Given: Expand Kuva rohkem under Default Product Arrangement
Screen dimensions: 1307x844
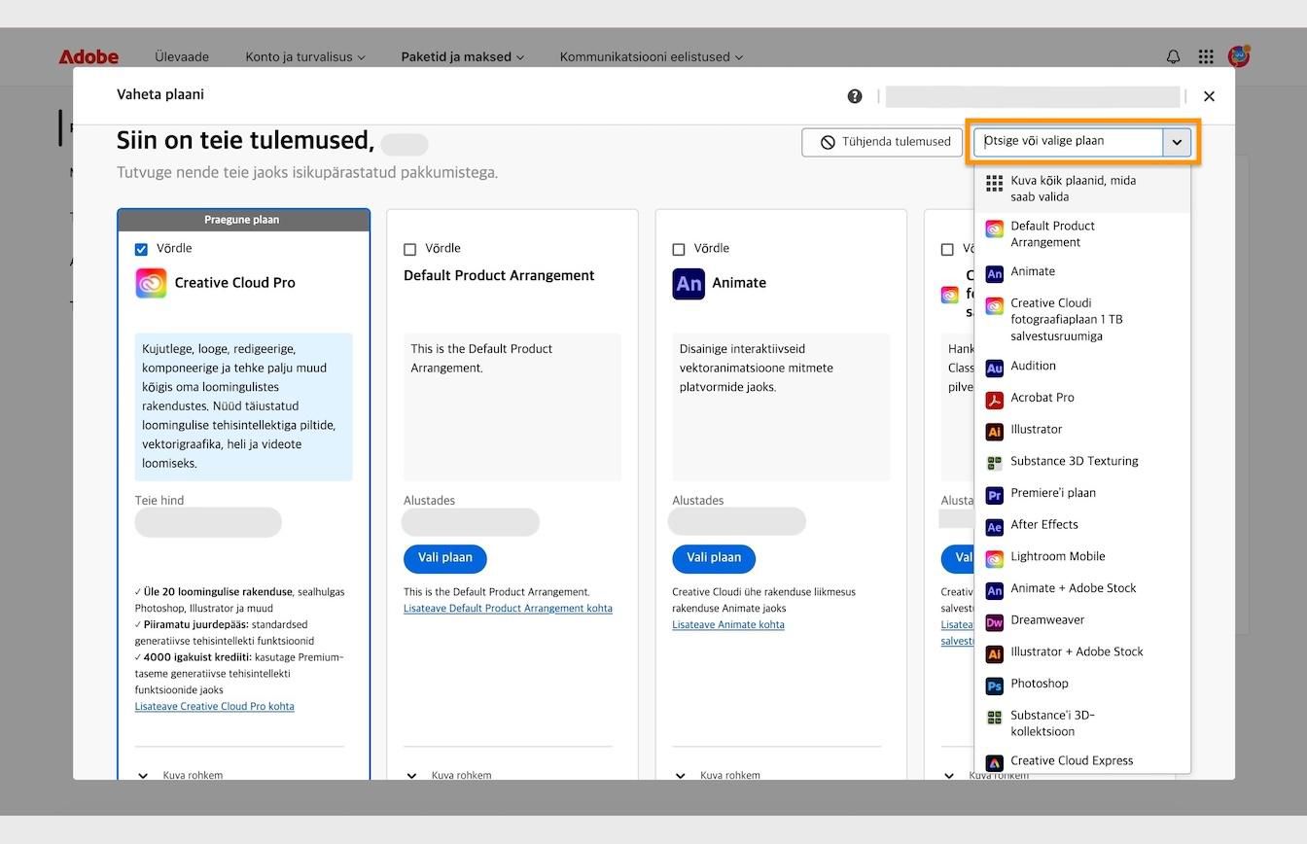Looking at the screenshot, I should pyautogui.click(x=448, y=775).
